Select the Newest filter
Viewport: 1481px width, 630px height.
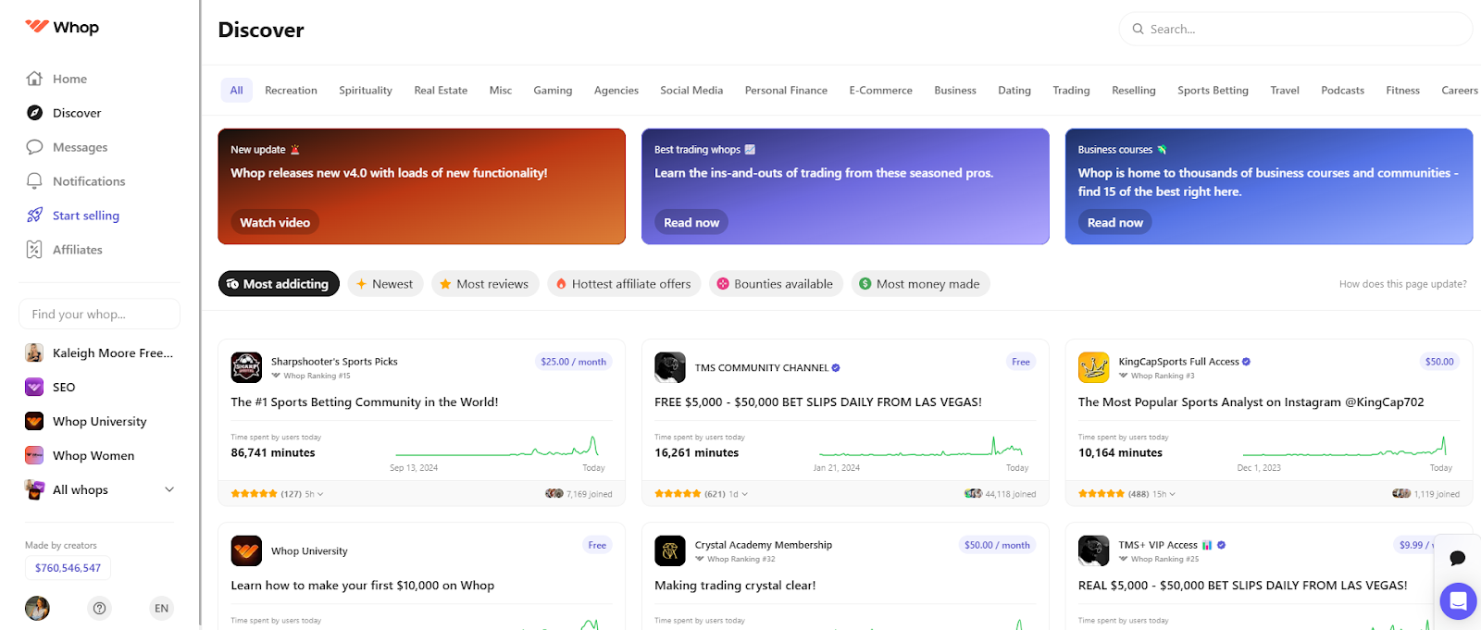point(385,284)
